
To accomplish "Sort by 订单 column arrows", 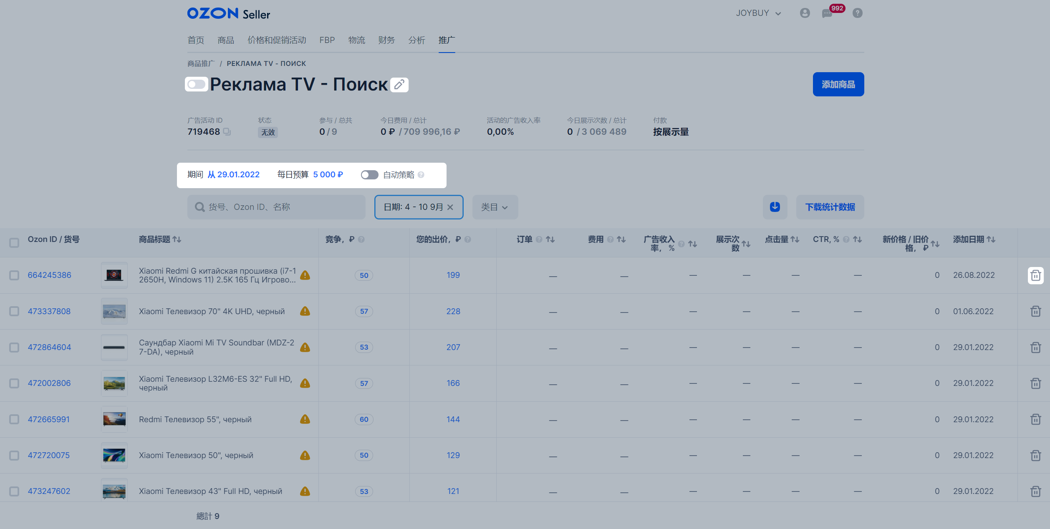I will 550,239.
